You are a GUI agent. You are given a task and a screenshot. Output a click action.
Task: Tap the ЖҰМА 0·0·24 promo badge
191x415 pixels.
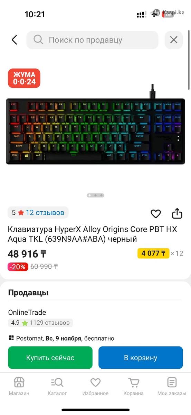(x=24, y=78)
